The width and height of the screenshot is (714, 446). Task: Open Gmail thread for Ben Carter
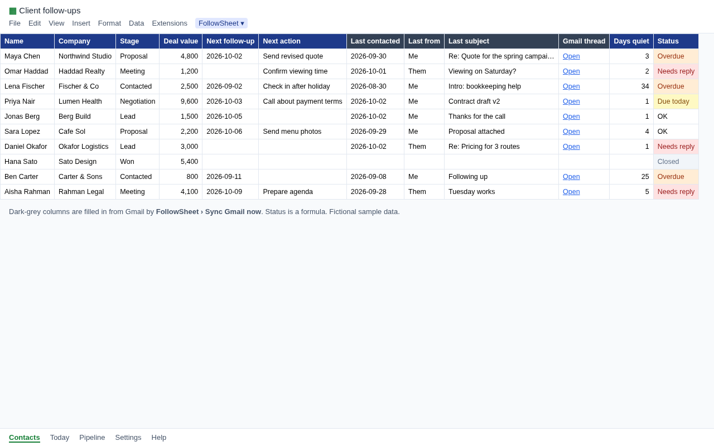point(571,177)
